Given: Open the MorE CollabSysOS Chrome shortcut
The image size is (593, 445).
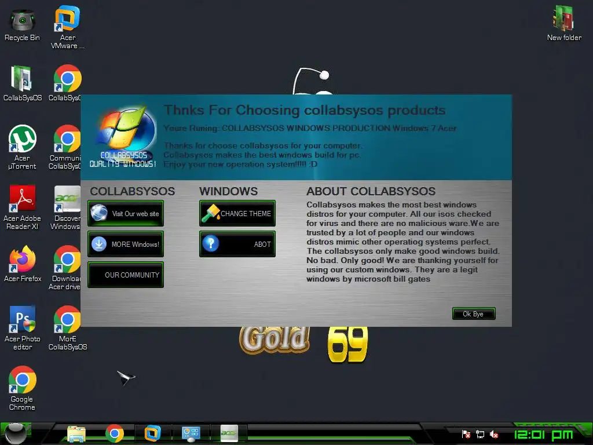Looking at the screenshot, I should tap(68, 328).
